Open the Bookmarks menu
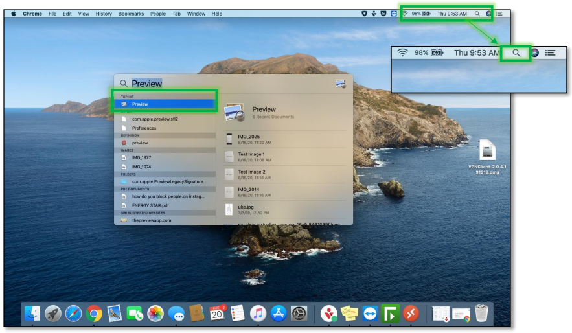 tap(131, 14)
